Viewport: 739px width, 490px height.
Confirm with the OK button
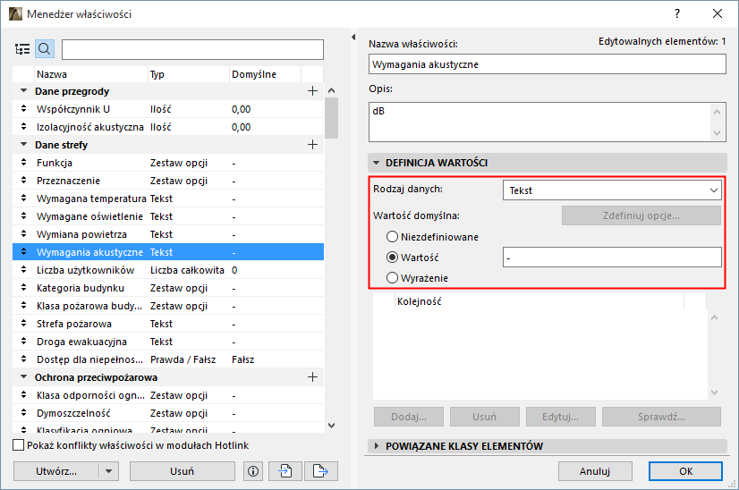point(685,471)
